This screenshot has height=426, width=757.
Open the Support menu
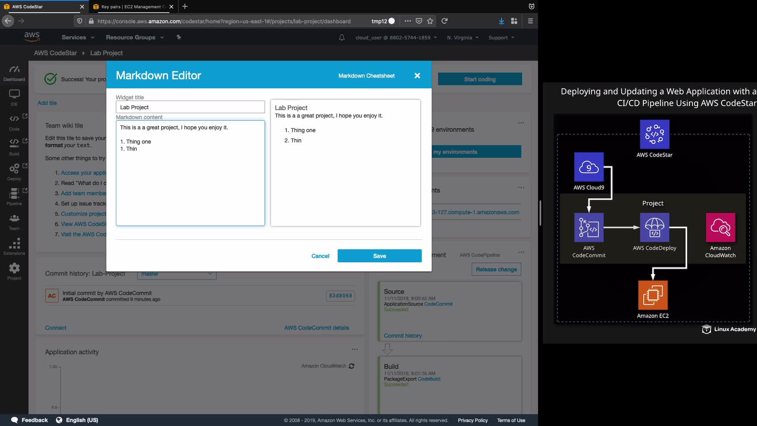click(x=501, y=37)
